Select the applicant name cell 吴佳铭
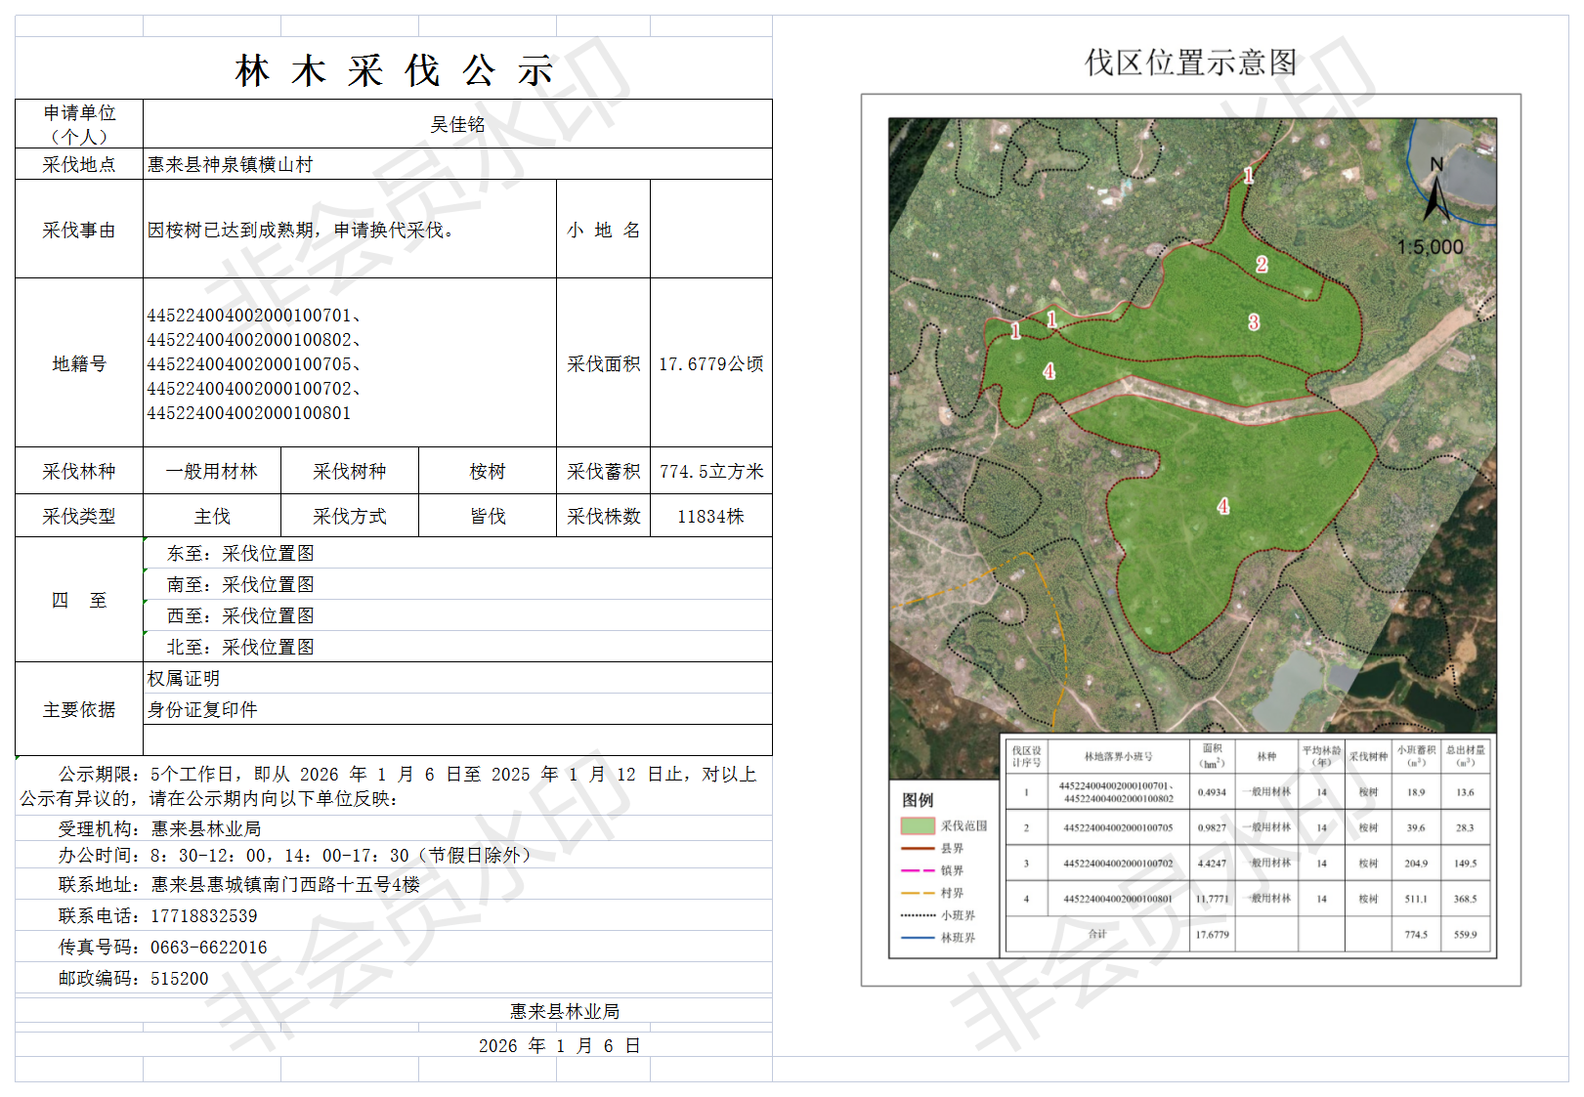The width and height of the screenshot is (1584, 1097). click(457, 124)
